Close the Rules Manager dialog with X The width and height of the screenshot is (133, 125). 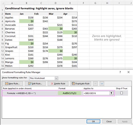(x=129, y=72)
